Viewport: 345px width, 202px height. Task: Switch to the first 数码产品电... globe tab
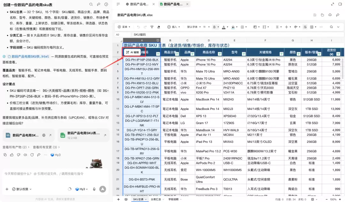pyautogui.click(x=137, y=4)
